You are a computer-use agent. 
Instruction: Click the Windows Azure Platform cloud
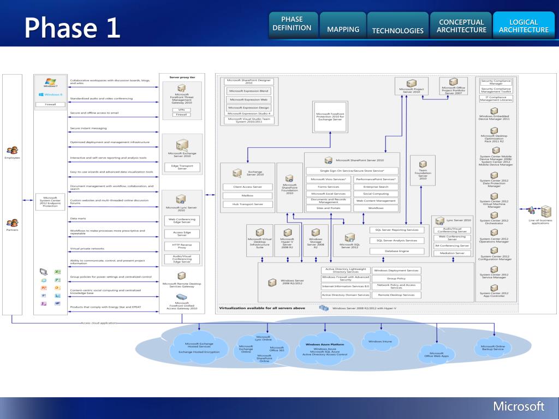click(325, 349)
